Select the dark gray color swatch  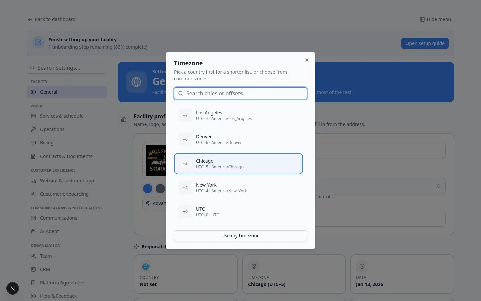point(160,189)
